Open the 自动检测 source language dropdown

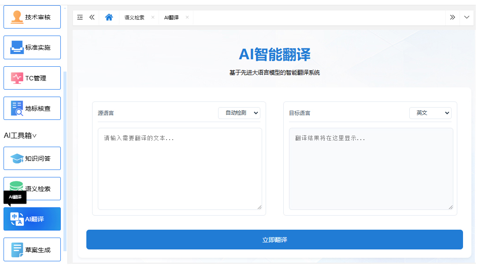point(239,113)
